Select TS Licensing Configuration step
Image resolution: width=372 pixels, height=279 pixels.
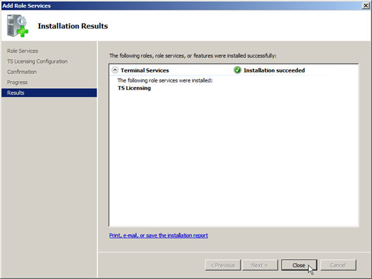click(38, 62)
